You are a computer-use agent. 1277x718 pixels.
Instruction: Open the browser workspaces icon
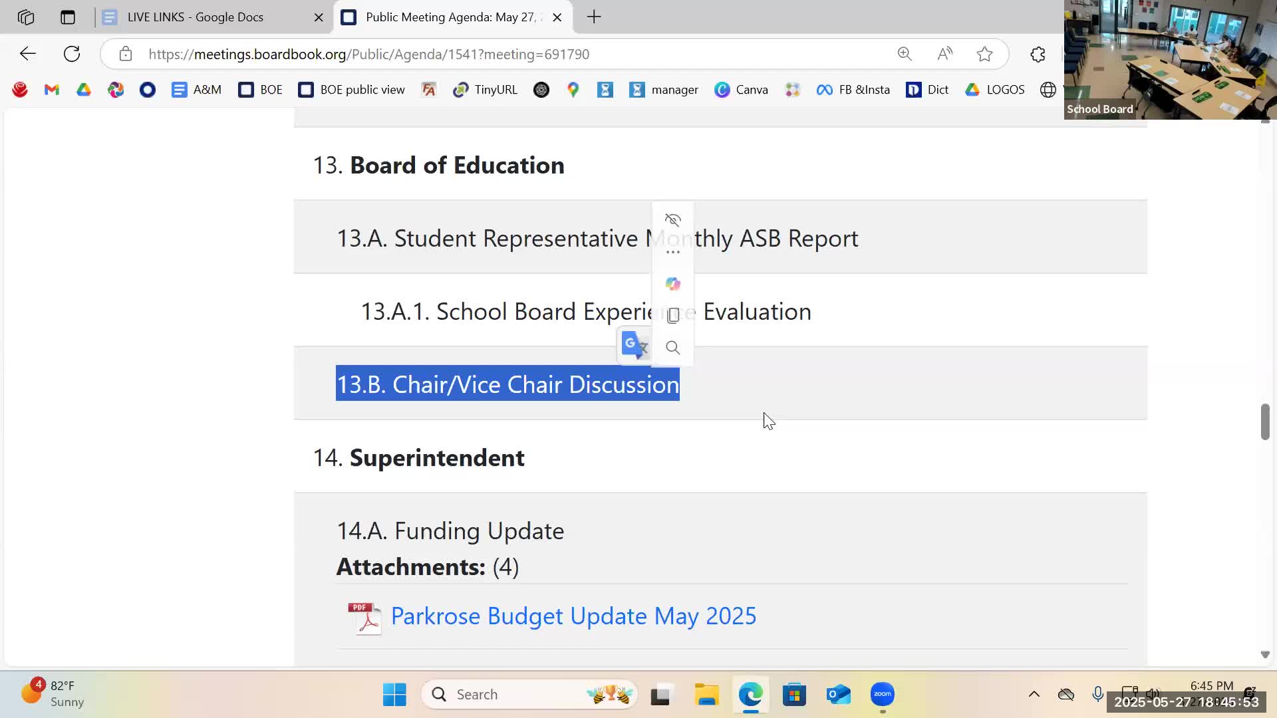point(26,17)
